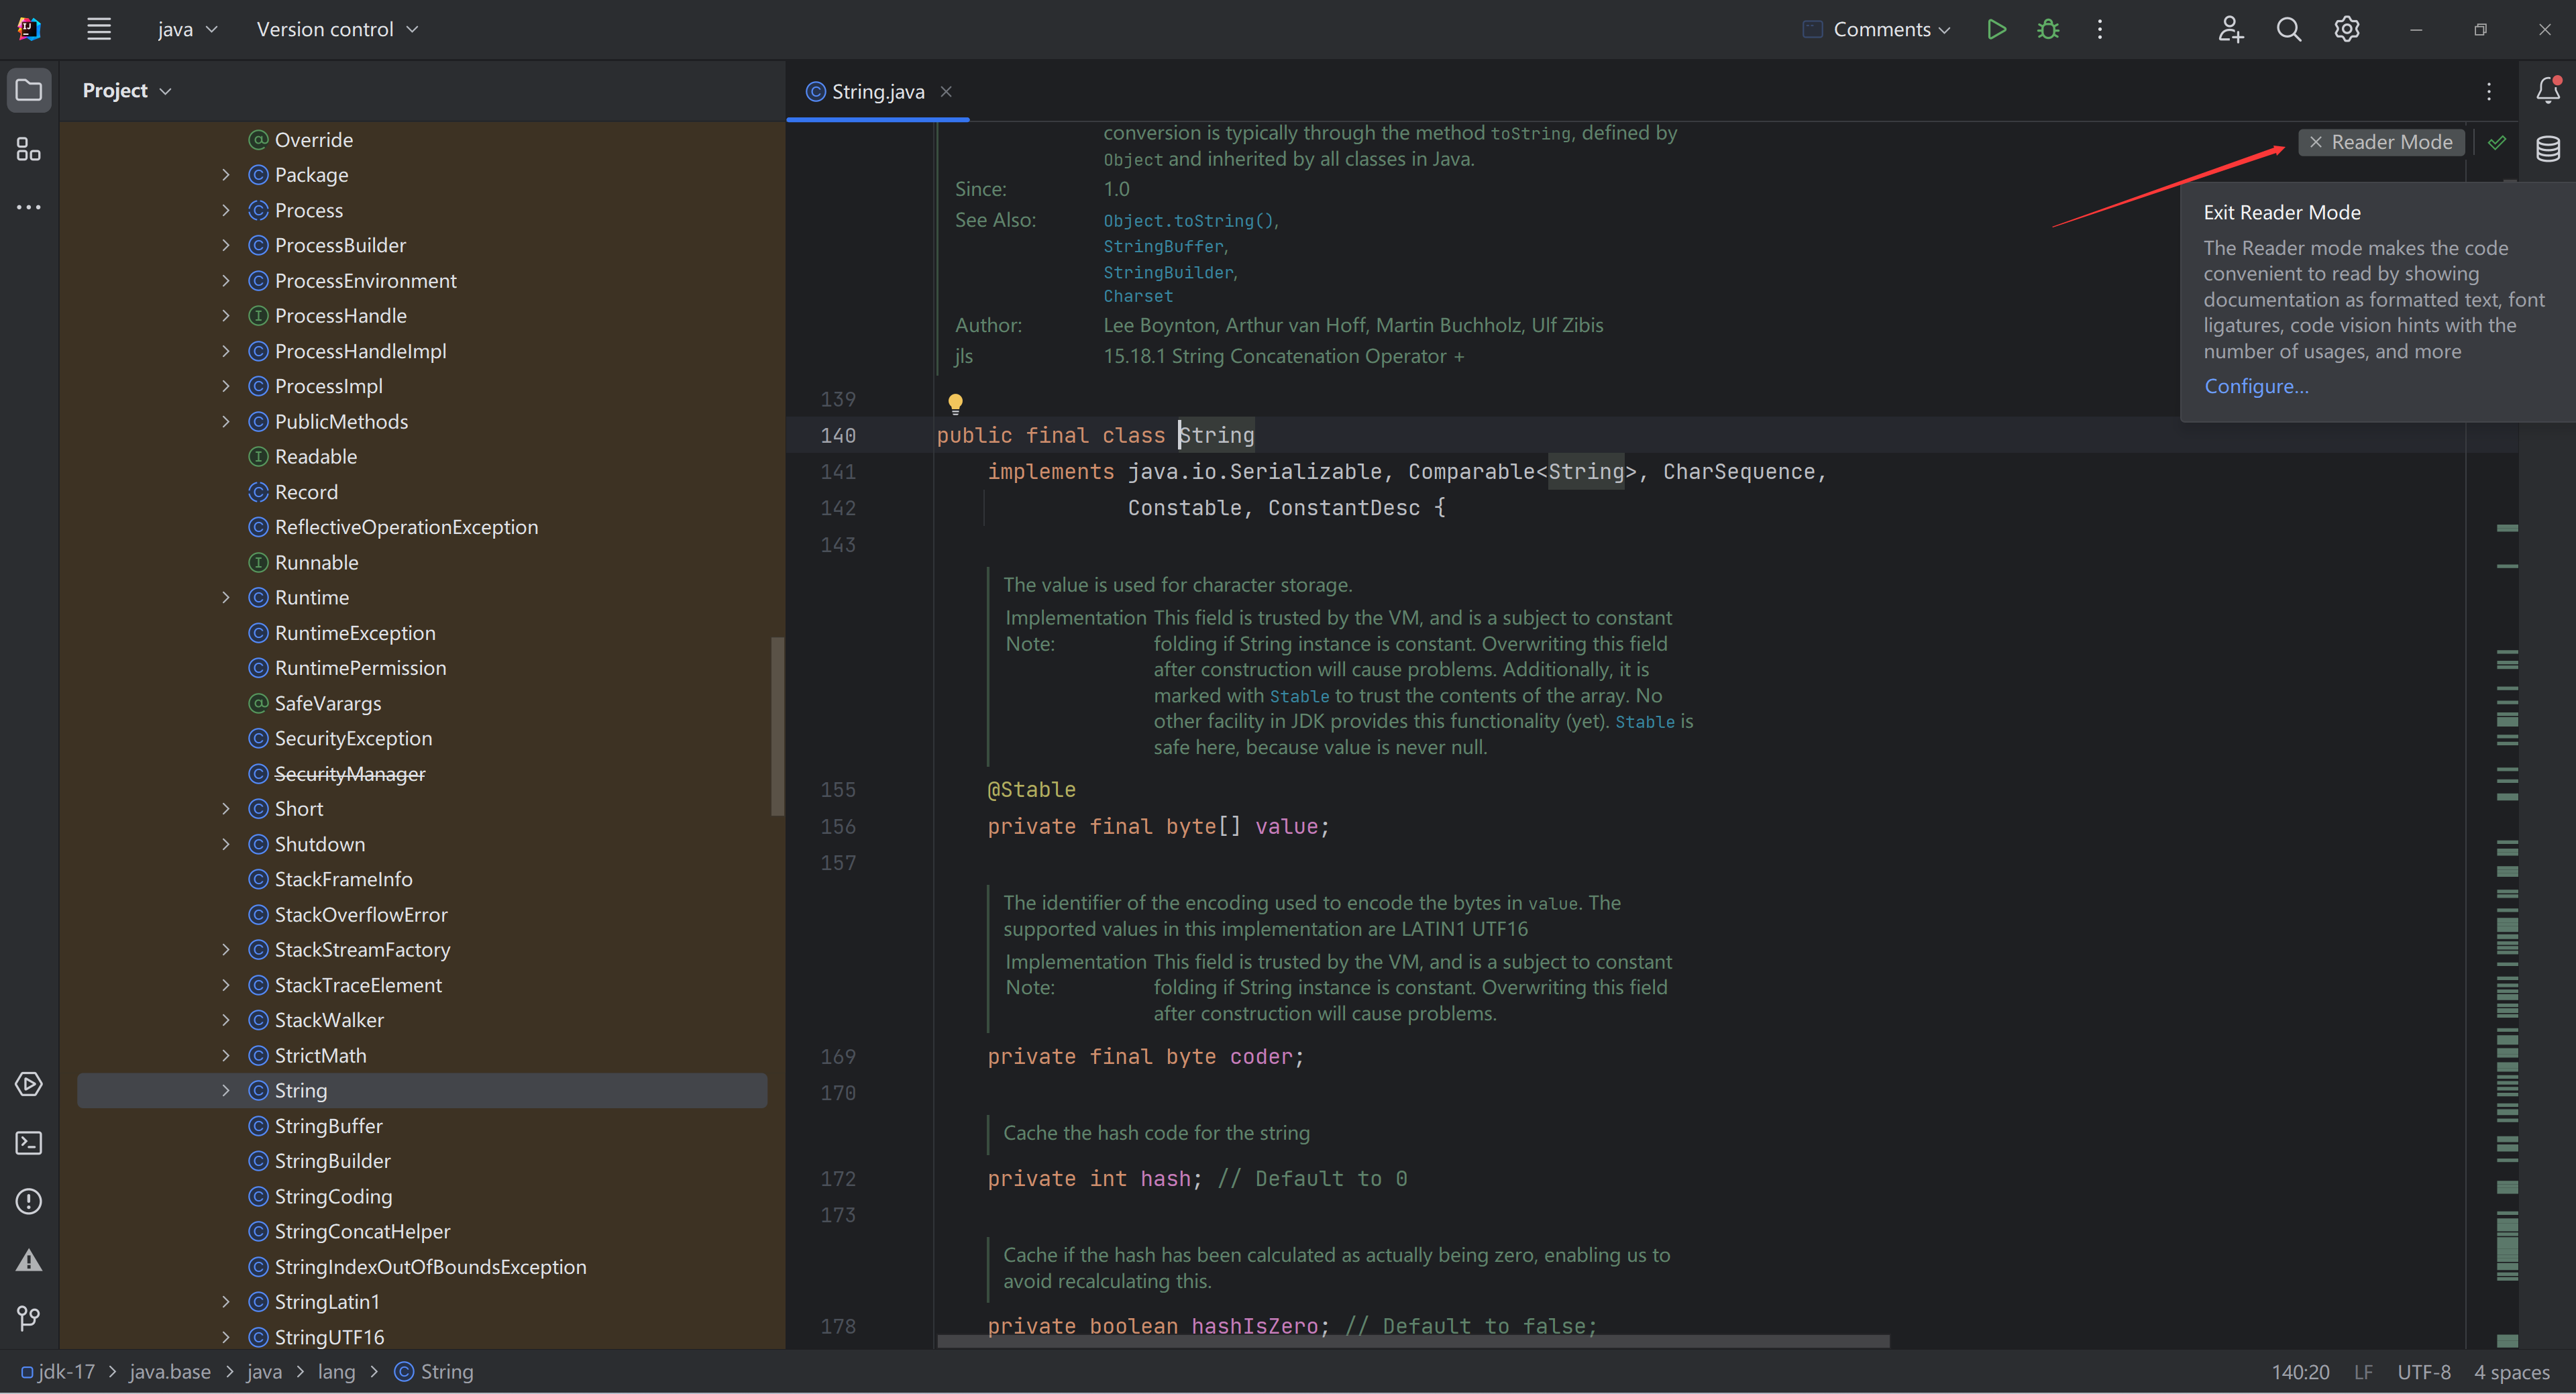Click lang breadcrumb

coord(336,1372)
